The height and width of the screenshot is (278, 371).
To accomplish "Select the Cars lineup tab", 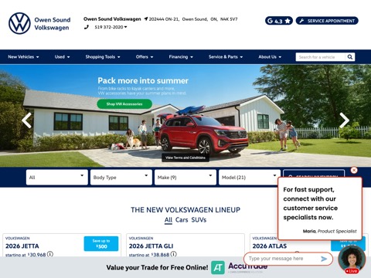I will [x=182, y=220].
